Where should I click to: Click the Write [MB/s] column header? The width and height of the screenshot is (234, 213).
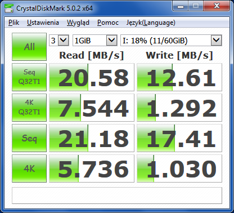point(179,55)
